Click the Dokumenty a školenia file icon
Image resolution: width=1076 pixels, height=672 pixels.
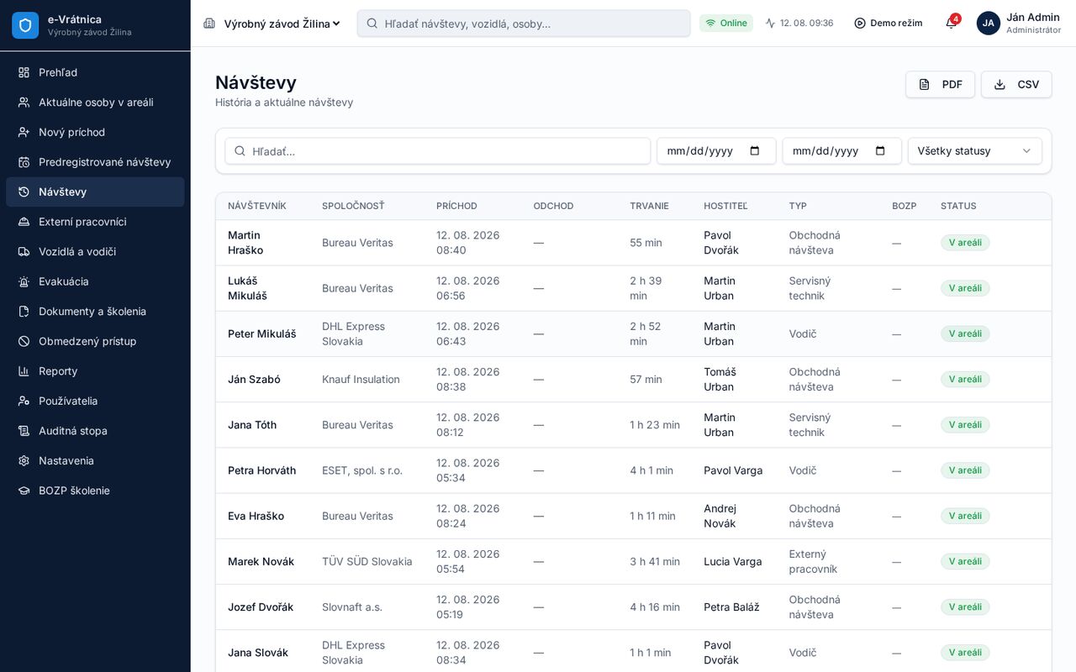tap(24, 312)
